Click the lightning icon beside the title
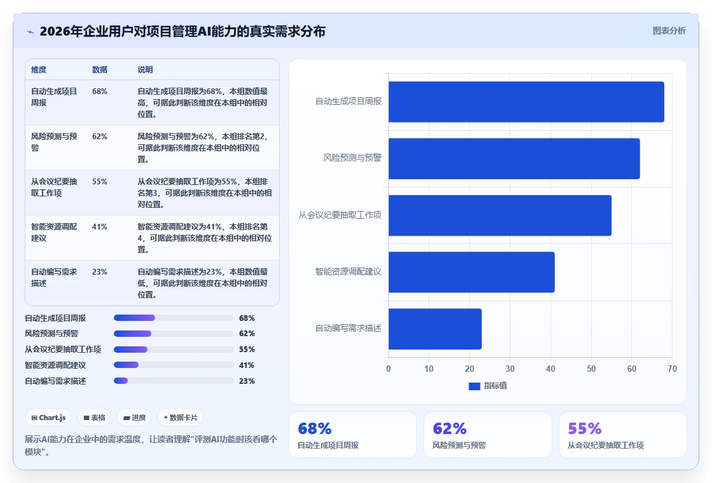The width and height of the screenshot is (712, 483). click(31, 32)
